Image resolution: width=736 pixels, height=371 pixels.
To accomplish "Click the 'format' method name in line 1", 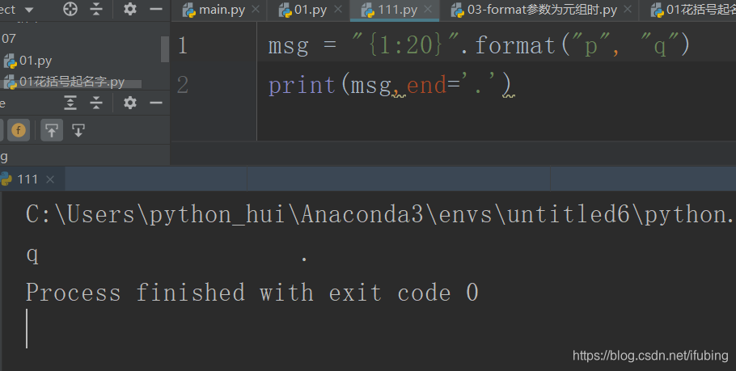I will pyautogui.click(x=515, y=45).
